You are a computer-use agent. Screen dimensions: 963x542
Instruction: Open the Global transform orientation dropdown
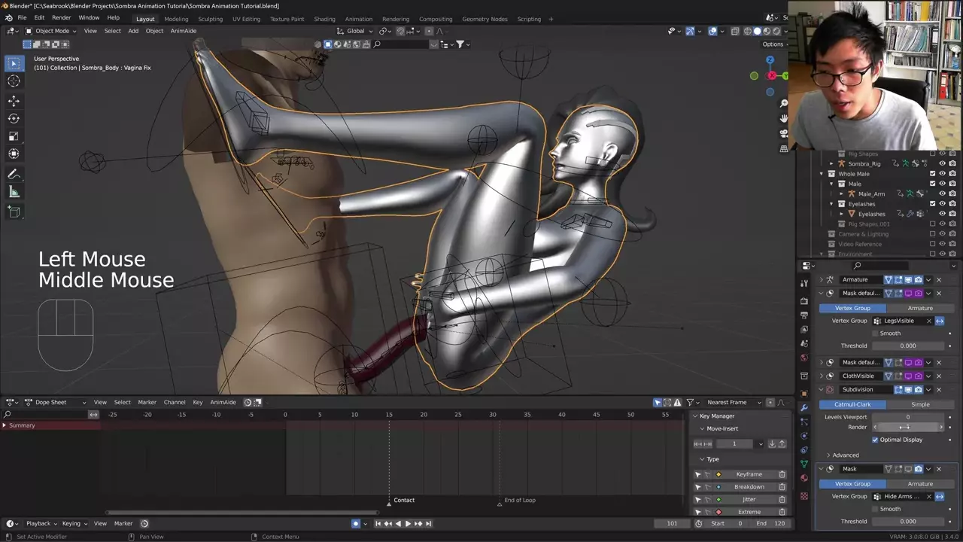pyautogui.click(x=355, y=31)
